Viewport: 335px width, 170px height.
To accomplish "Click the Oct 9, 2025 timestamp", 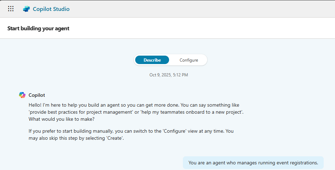I will (x=168, y=75).
